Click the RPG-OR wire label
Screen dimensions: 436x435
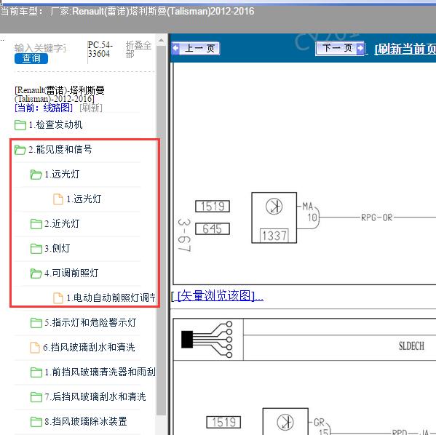point(377,217)
